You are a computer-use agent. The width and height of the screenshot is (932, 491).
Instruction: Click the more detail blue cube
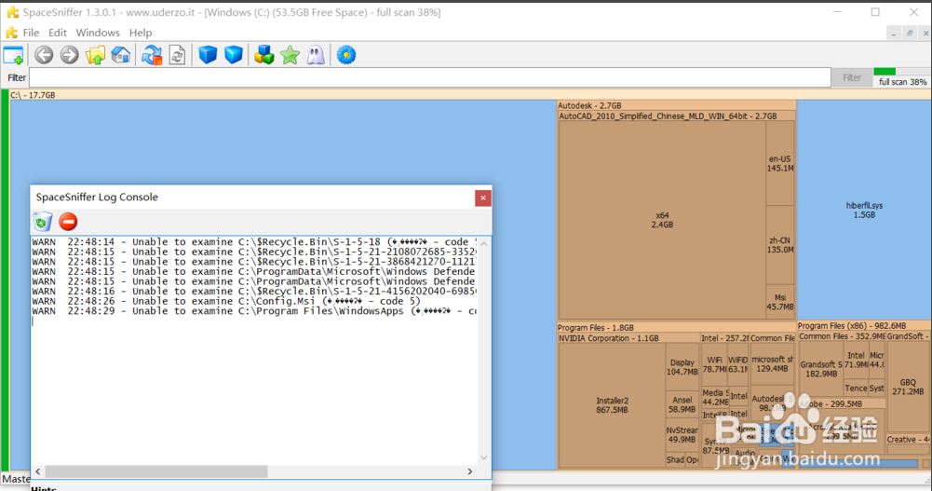coord(234,55)
